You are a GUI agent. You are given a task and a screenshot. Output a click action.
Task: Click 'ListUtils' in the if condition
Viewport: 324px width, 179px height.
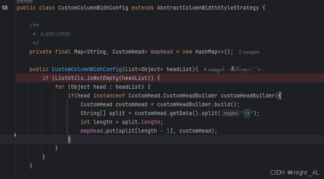pos(69,78)
